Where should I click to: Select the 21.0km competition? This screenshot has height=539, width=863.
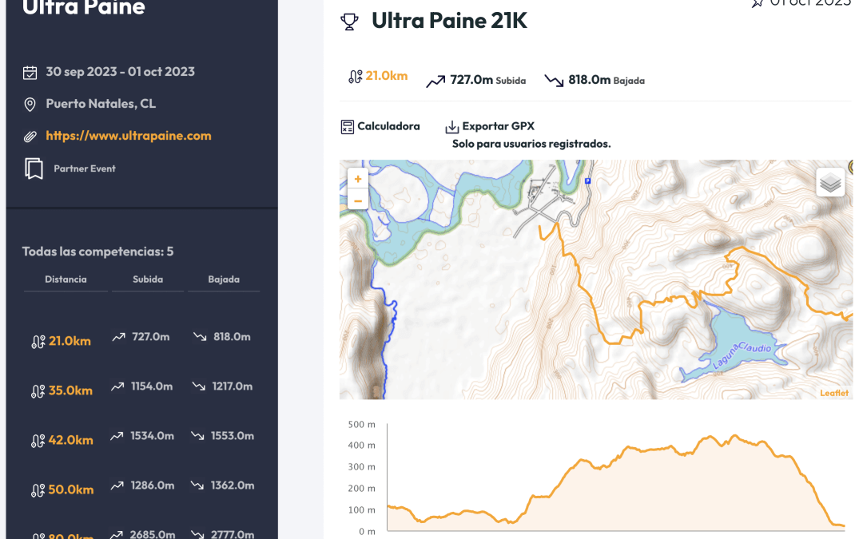[70, 341]
